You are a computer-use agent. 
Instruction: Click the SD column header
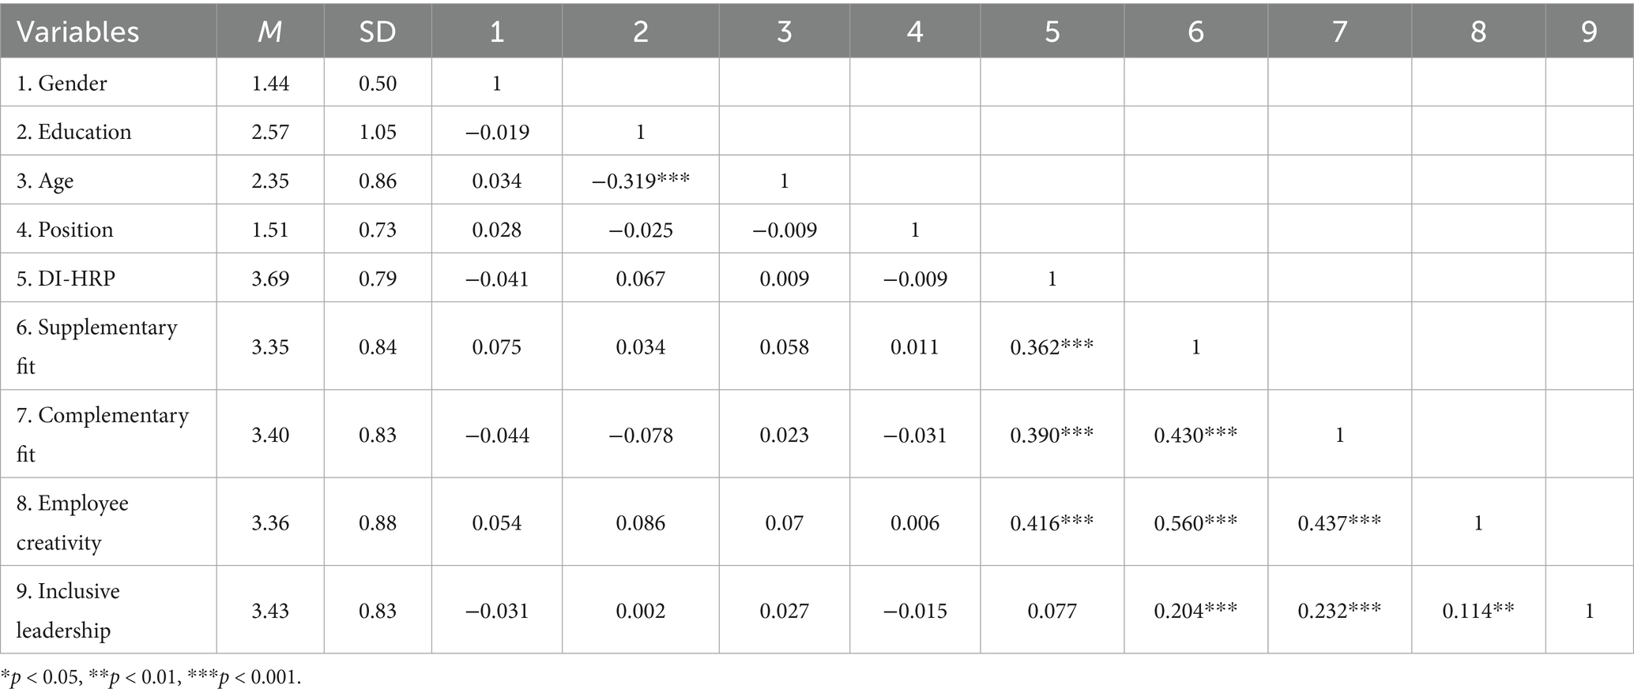point(378,32)
